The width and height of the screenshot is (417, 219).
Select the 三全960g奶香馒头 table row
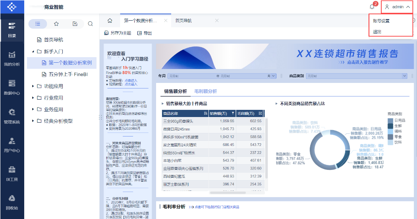pos(212,121)
